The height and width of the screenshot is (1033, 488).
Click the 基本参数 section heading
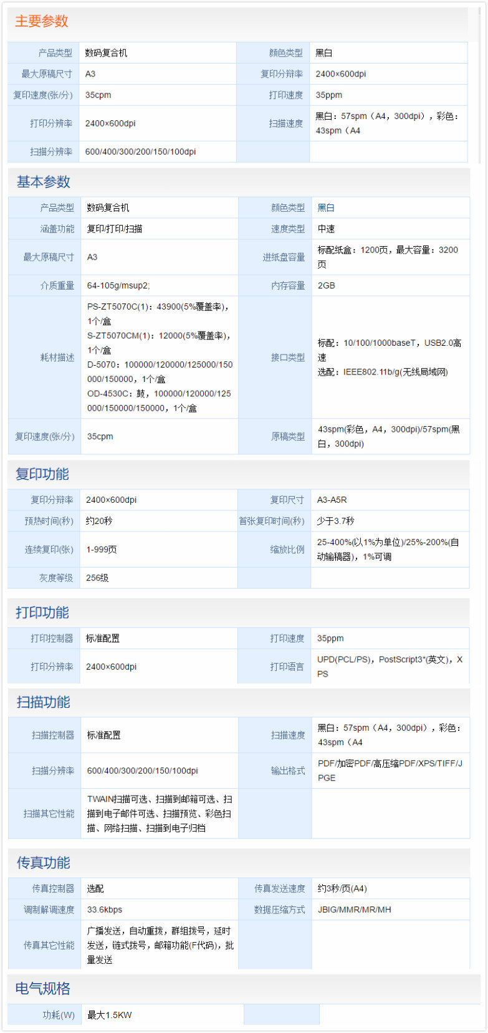tap(43, 182)
